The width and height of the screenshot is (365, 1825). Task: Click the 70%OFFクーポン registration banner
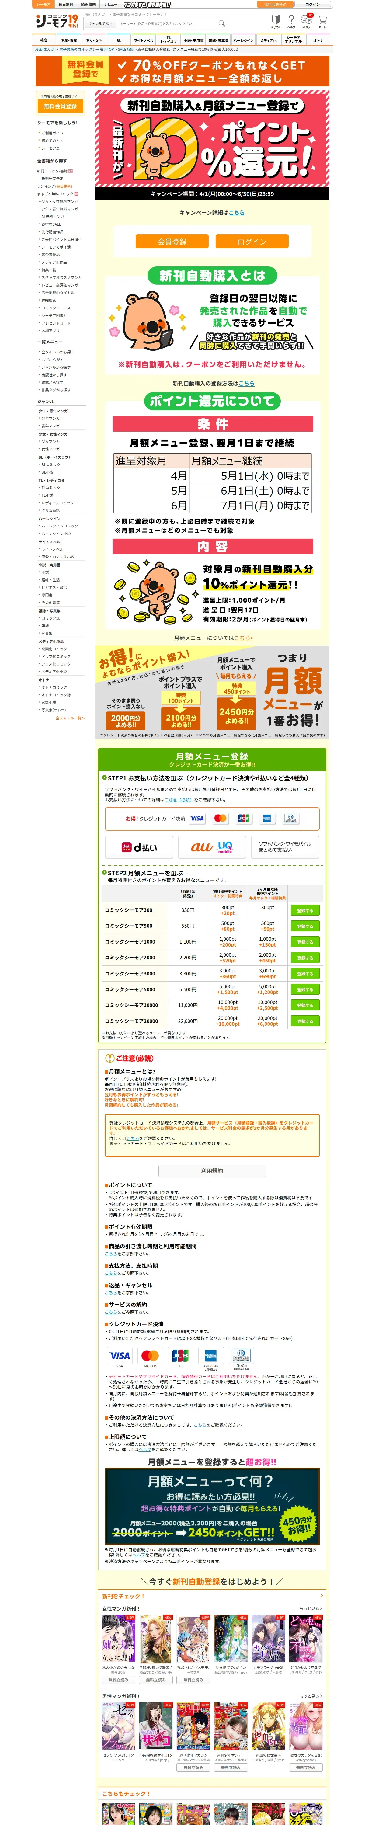tap(182, 71)
